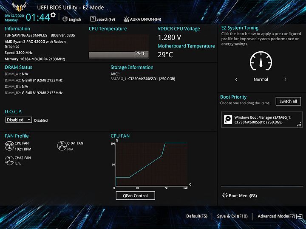Click DIMM_B2 G-Skill 8192MB entry
Screen dimensions: 306x229
click(34, 93)
